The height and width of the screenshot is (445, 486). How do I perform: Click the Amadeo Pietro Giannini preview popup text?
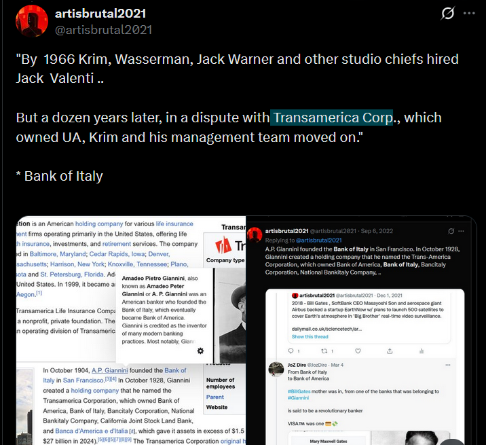pyautogui.click(x=164, y=310)
